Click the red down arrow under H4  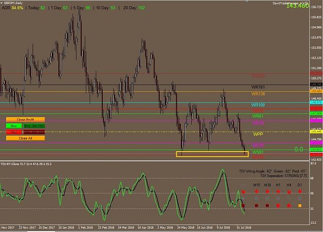click(x=289, y=191)
